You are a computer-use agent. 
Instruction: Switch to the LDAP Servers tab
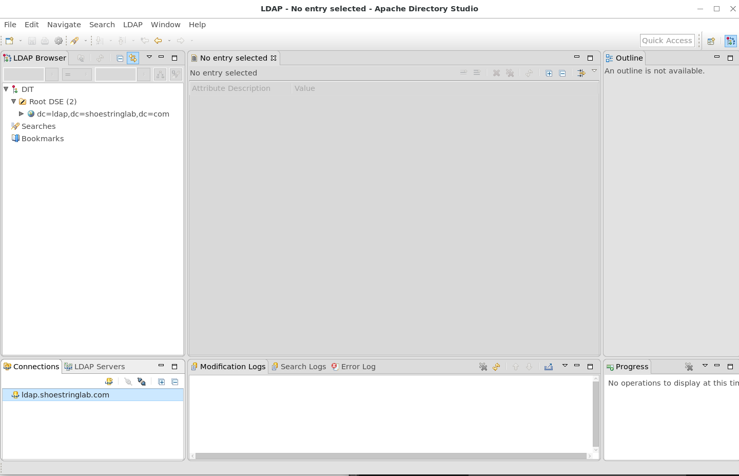tap(94, 367)
